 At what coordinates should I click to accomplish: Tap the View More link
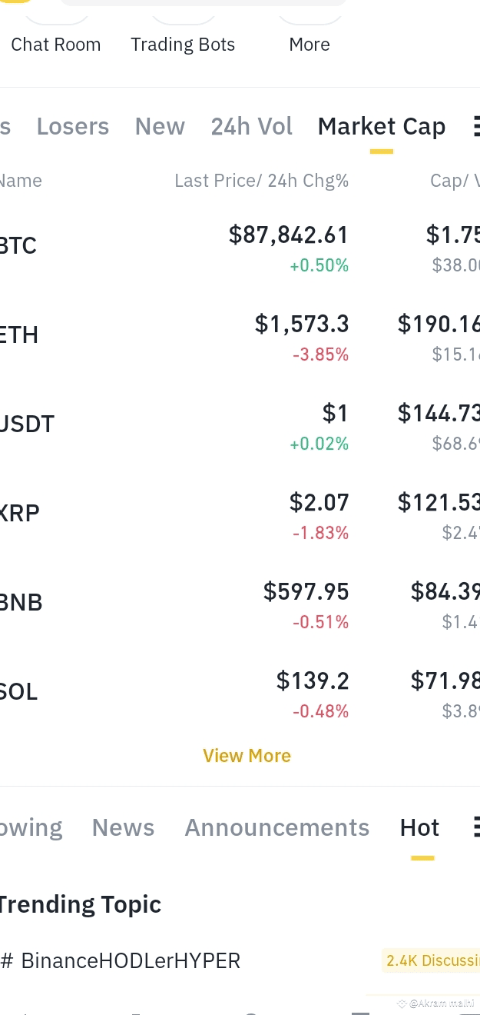(247, 756)
